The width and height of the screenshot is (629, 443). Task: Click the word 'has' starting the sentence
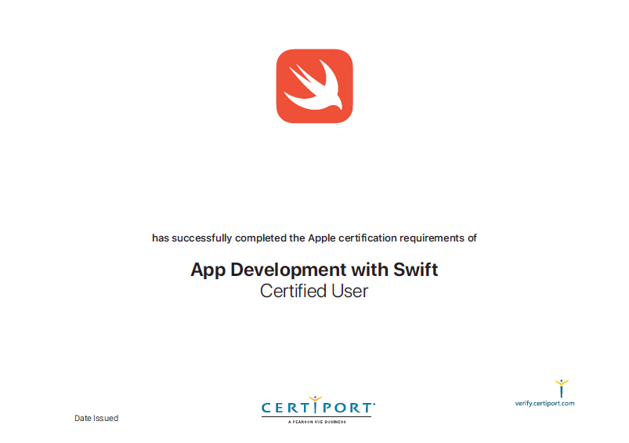point(160,238)
